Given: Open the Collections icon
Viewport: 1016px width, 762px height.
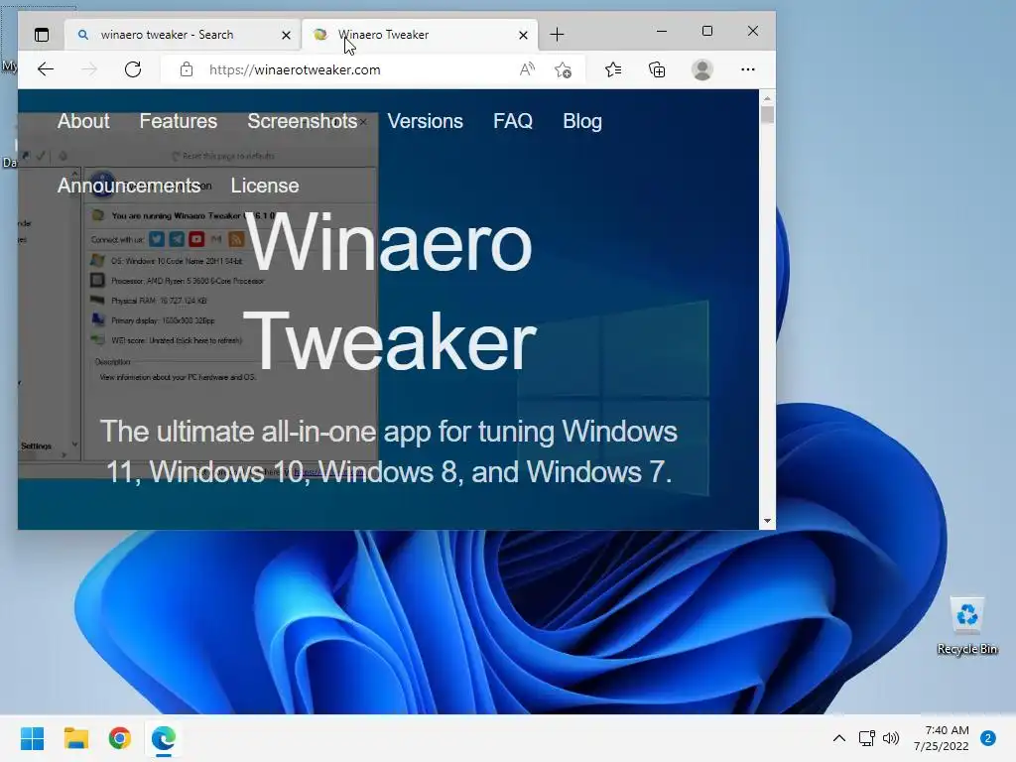Looking at the screenshot, I should 657,69.
